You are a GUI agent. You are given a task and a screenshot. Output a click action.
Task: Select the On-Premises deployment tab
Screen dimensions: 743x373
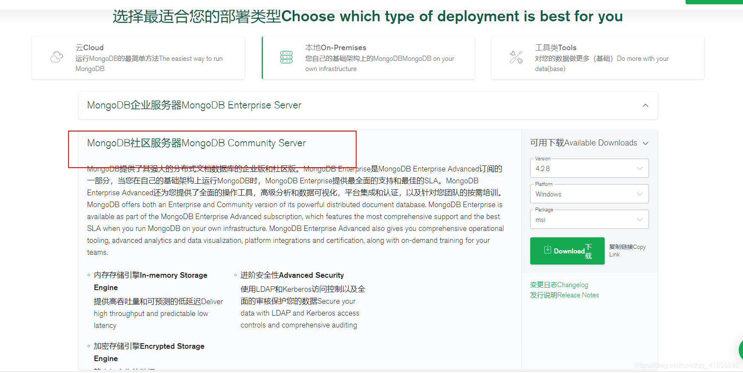pyautogui.click(x=368, y=58)
